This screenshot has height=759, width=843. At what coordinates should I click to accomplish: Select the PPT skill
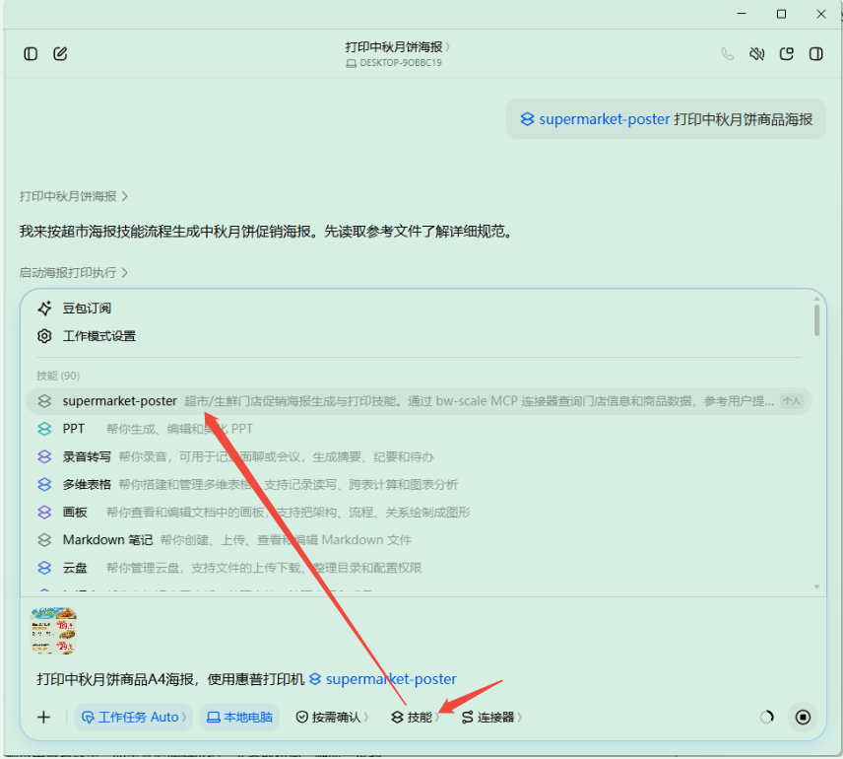[419, 429]
